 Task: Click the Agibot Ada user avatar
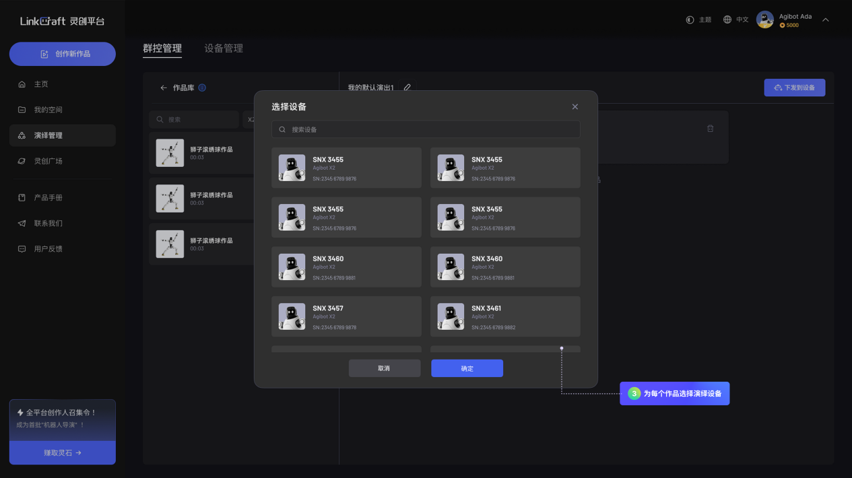(764, 20)
